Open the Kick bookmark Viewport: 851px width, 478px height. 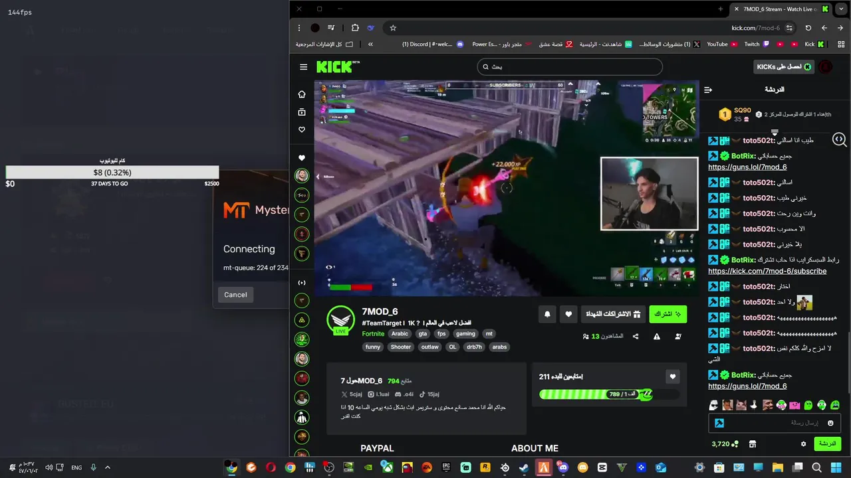pyautogui.click(x=814, y=44)
